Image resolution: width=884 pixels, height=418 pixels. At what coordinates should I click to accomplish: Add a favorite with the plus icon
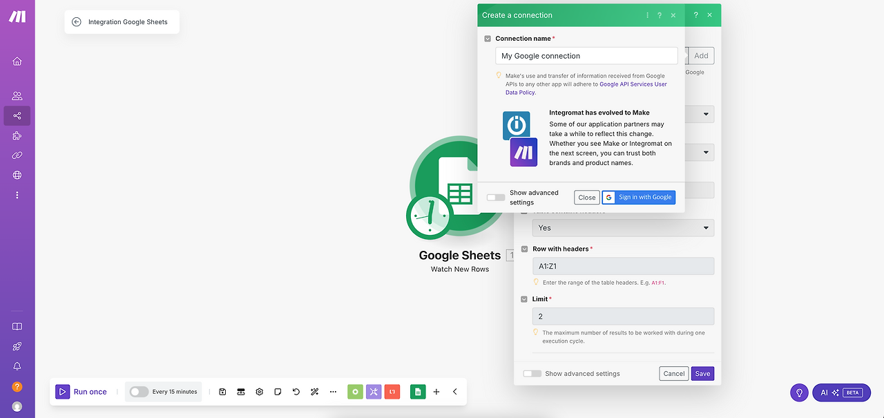[436, 392]
